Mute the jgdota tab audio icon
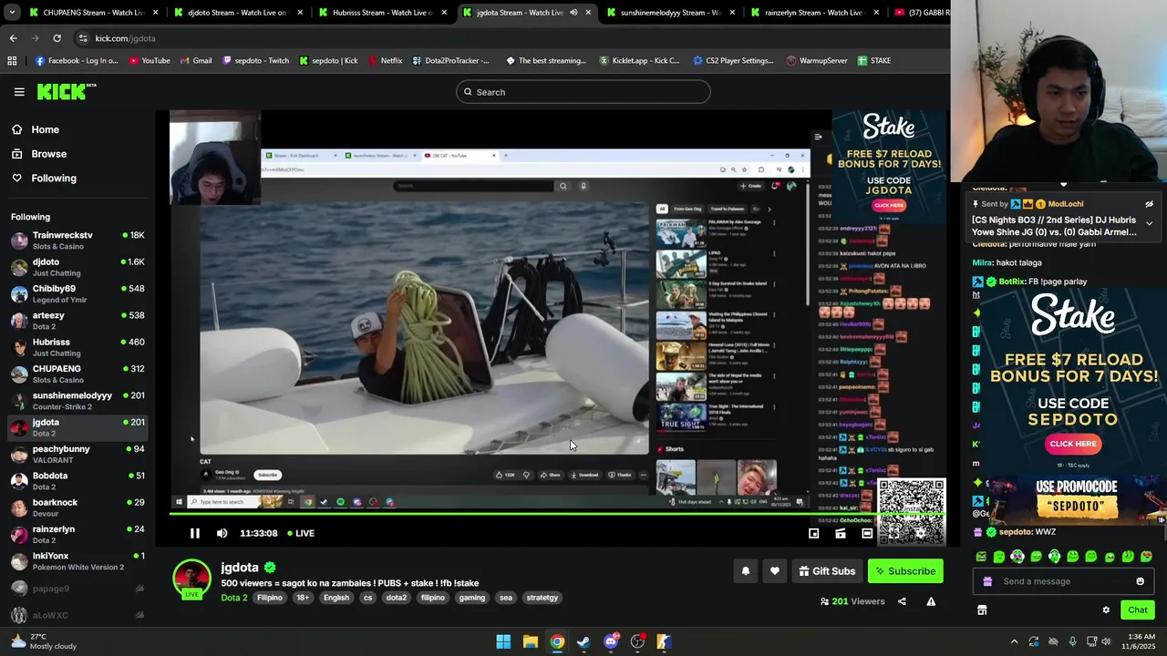This screenshot has height=656, width=1167. click(x=573, y=13)
